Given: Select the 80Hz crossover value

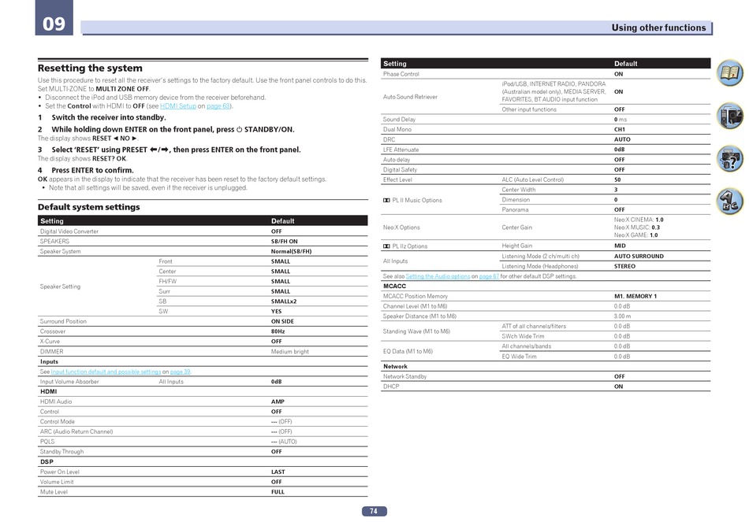Looking at the screenshot, I should coord(278,331).
